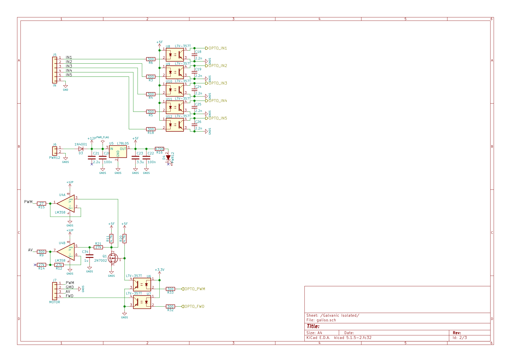Select resistor R16 labeled 4700
Viewport: 511px width, 362px height.
click(x=159, y=149)
